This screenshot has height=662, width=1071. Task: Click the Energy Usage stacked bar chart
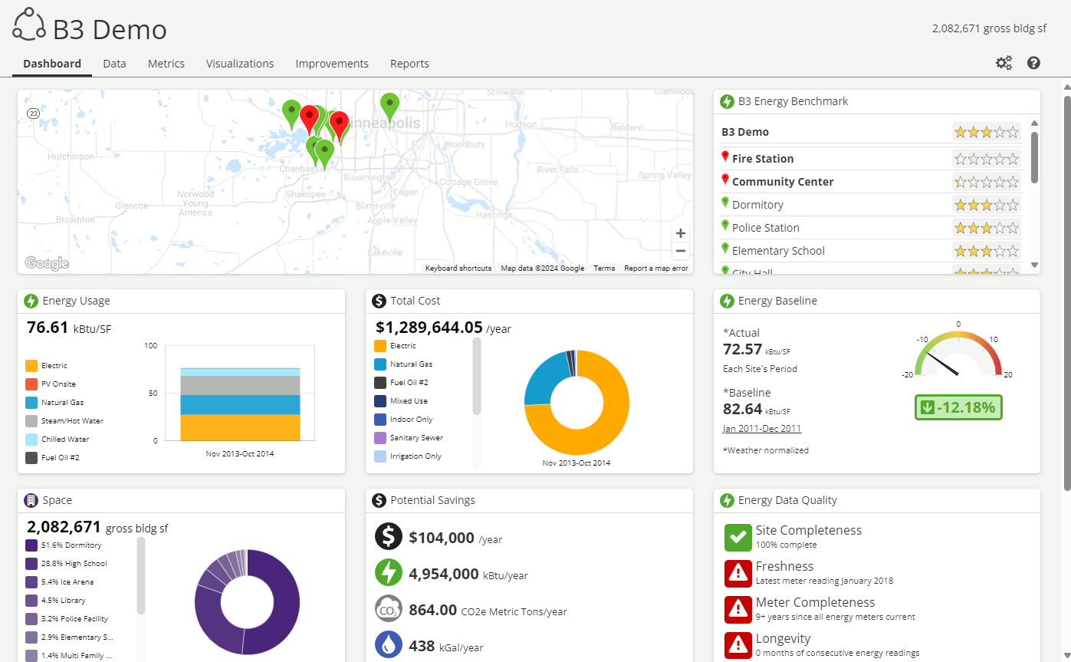(240, 404)
